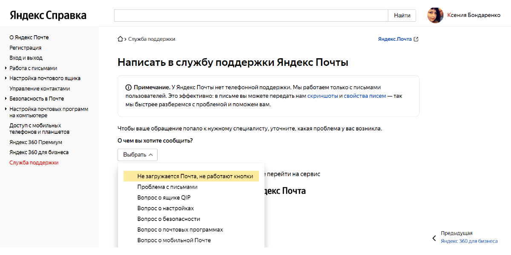Screen dimensions: 511x255
Task: Select Не загружается Почта, не работают кнопки
Action: (x=191, y=176)
